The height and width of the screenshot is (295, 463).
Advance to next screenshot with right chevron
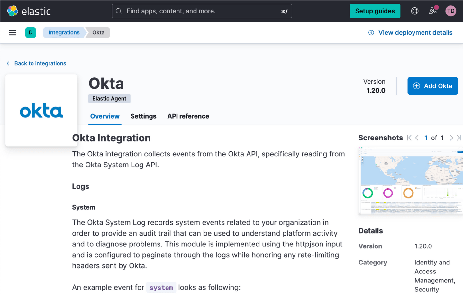click(451, 138)
